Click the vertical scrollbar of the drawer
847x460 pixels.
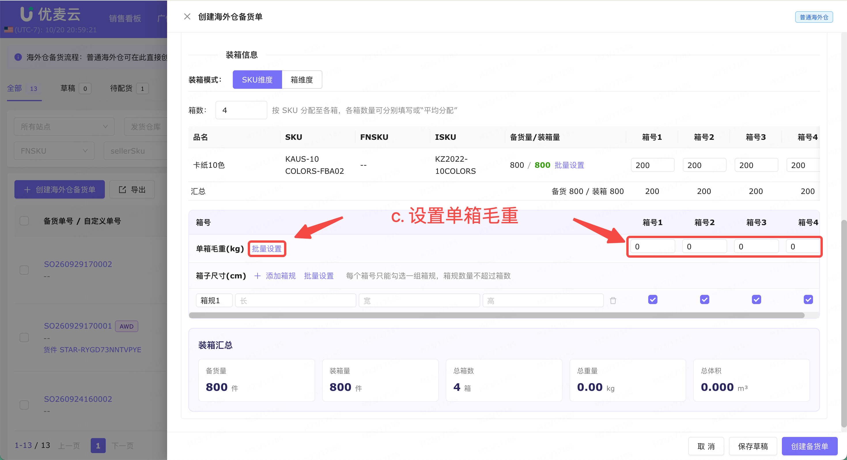pos(844,324)
